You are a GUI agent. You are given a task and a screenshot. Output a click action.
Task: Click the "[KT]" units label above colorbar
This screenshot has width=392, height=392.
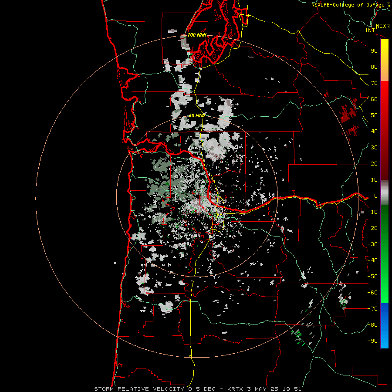pyautogui.click(x=372, y=30)
